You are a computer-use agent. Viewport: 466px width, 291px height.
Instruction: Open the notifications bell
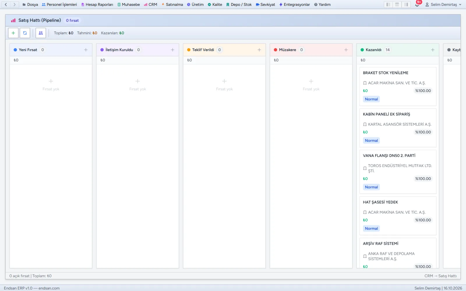click(417, 4)
